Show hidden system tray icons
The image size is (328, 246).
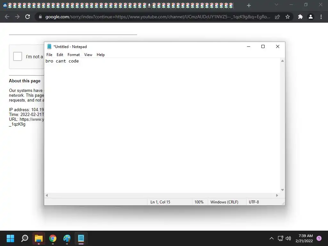coord(272,238)
